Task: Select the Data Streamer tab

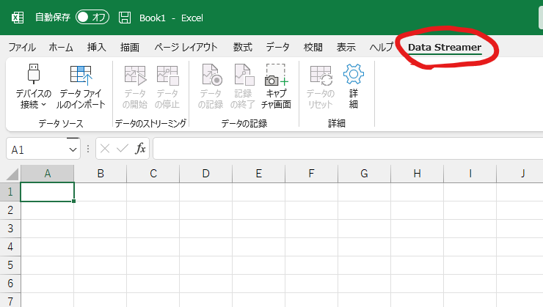Action: point(445,47)
